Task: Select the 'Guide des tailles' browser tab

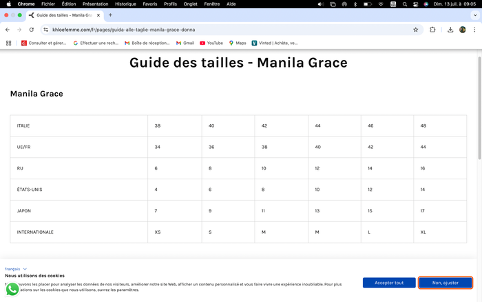Action: pyautogui.click(x=65, y=15)
